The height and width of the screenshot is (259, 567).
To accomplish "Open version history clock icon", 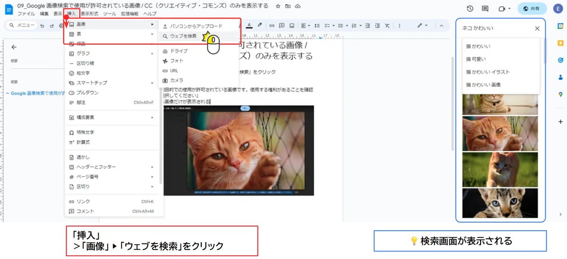I will 470,9.
